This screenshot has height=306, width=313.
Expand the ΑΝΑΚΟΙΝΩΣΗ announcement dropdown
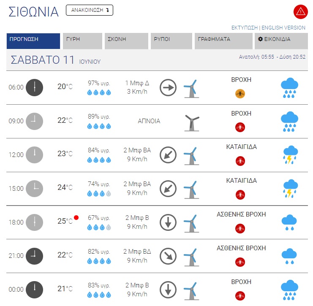point(90,11)
